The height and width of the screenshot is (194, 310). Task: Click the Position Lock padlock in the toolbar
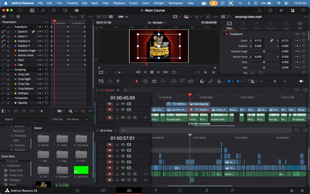pyautogui.click(x=219, y=81)
